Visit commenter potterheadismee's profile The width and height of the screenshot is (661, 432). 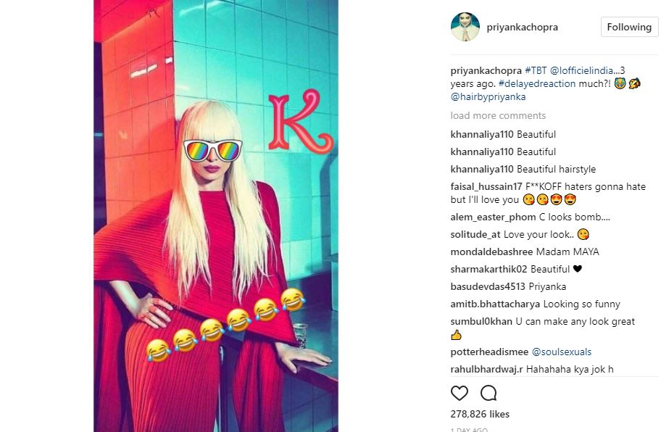pyautogui.click(x=489, y=352)
